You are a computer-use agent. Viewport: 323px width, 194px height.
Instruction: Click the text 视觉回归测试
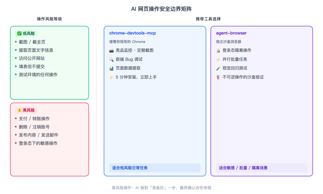(235, 68)
